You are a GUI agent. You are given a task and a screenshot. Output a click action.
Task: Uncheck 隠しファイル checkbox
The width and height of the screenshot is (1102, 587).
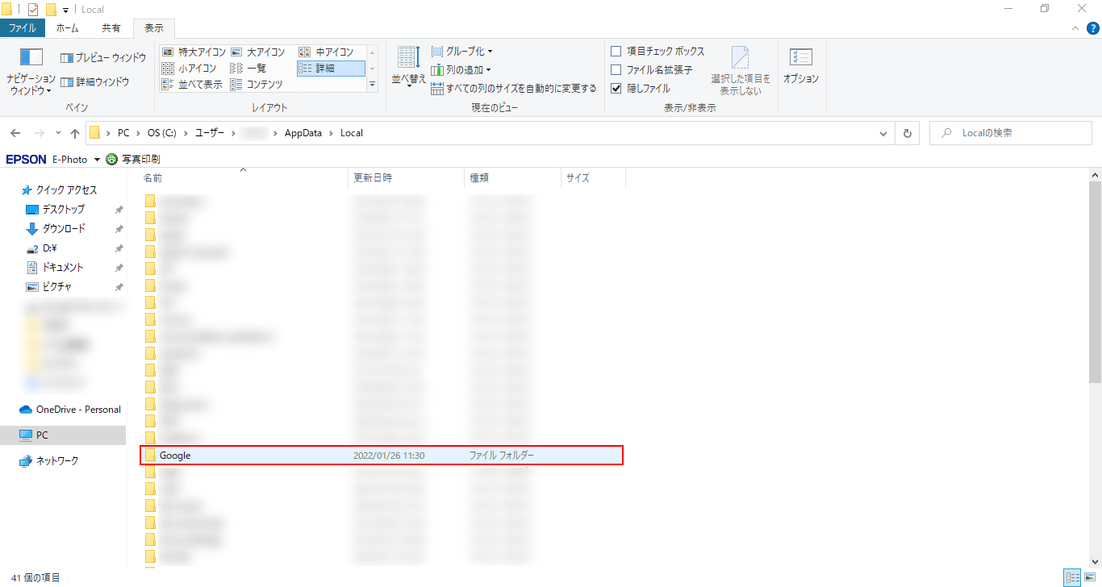tap(616, 89)
